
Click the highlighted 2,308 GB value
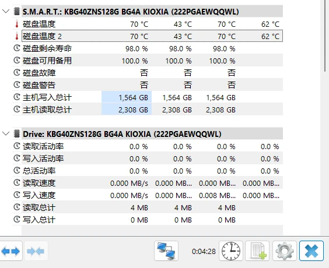point(127,110)
